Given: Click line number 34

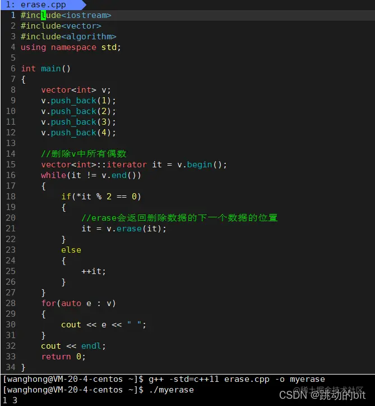Looking at the screenshot, I should [11, 367].
